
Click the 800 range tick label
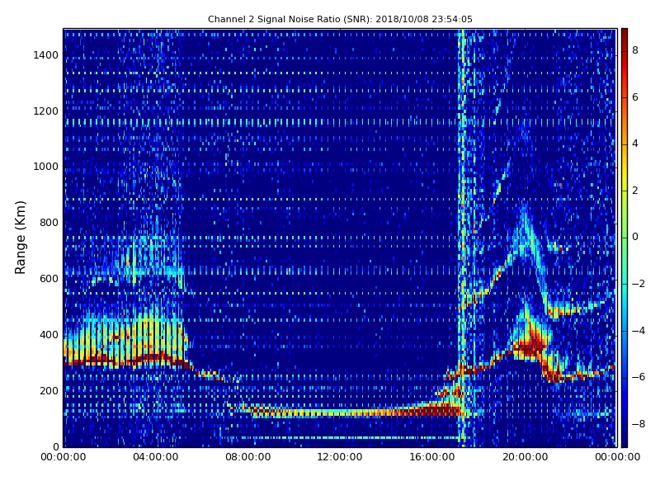pos(49,223)
